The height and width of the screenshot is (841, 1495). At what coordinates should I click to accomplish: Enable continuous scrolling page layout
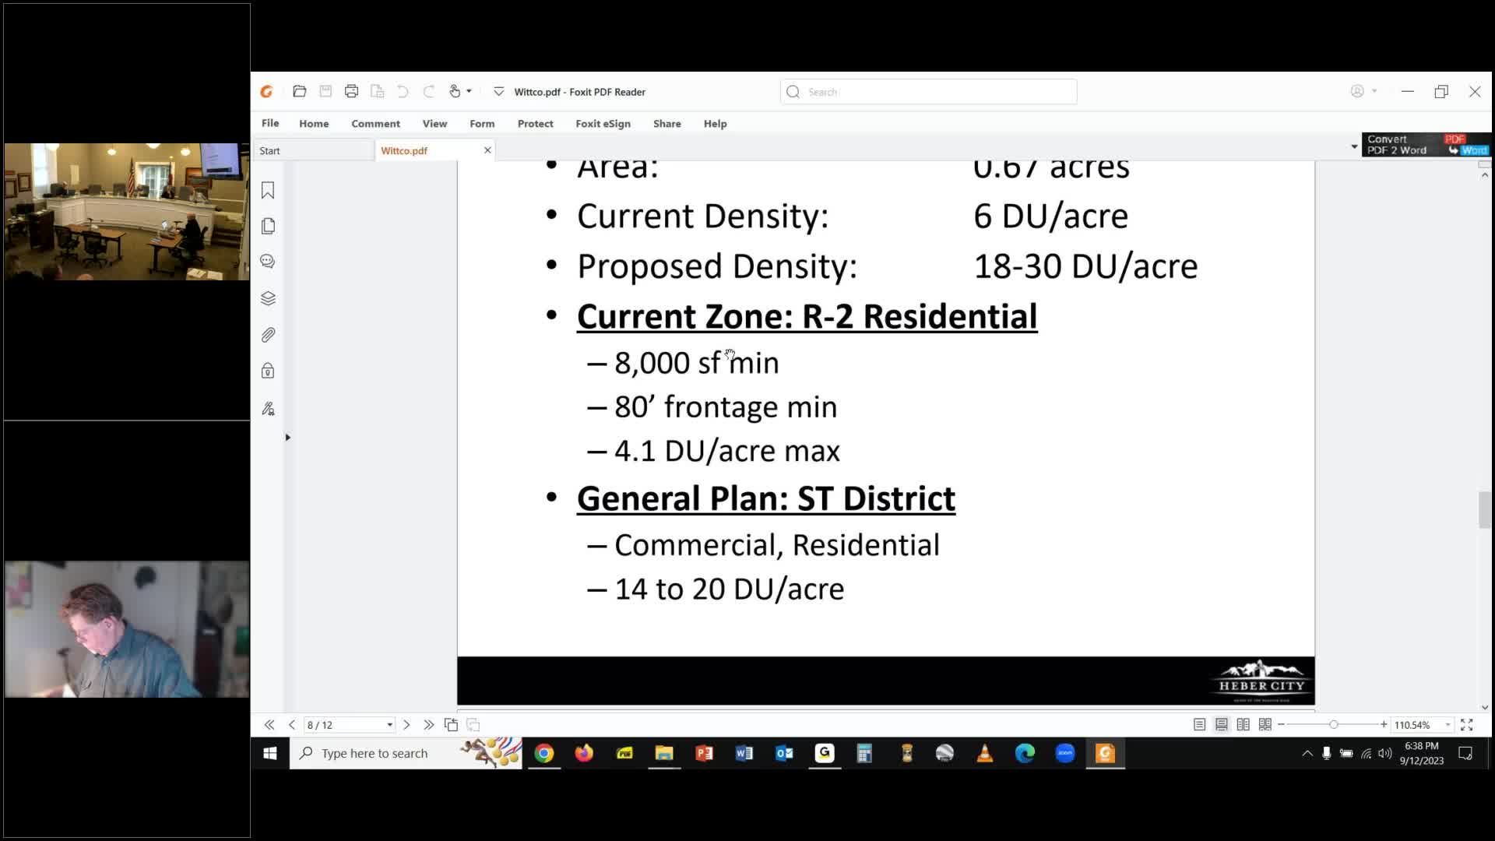click(x=1221, y=724)
